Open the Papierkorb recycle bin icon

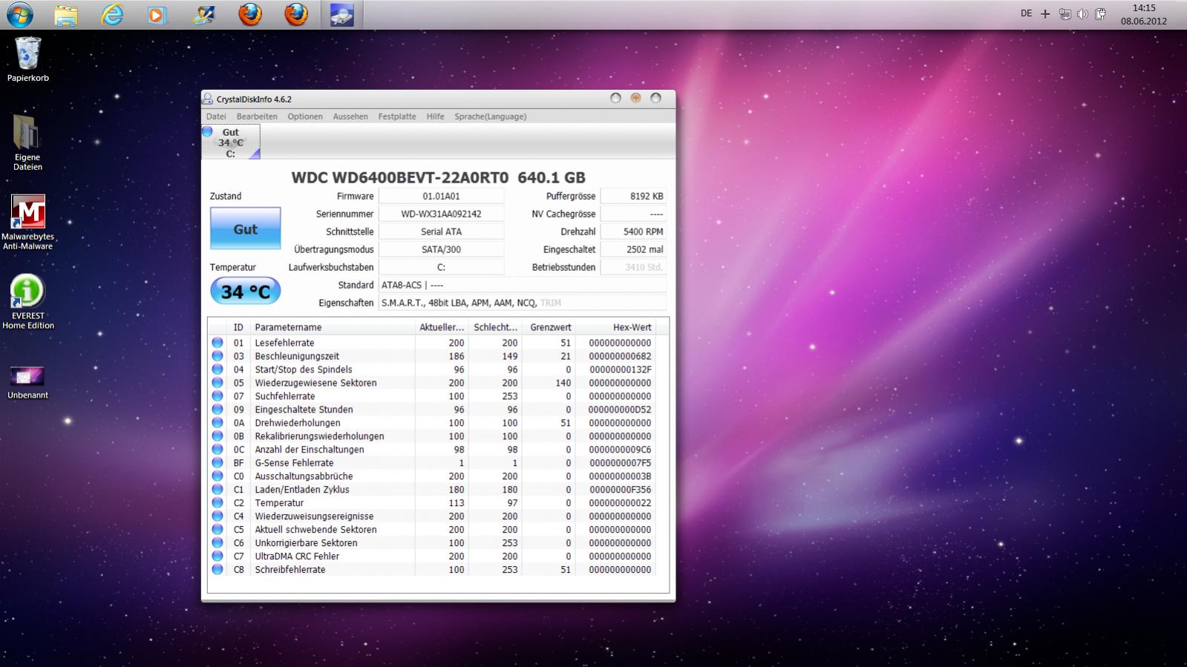click(x=28, y=59)
